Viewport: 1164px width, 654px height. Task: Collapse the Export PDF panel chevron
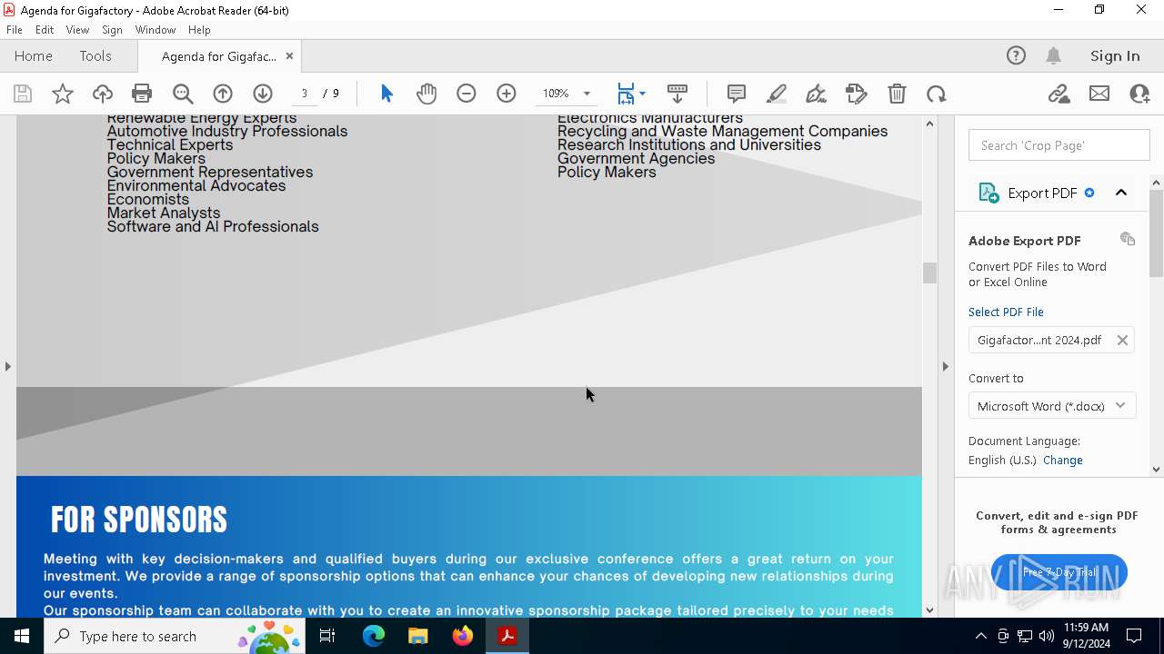(1121, 193)
